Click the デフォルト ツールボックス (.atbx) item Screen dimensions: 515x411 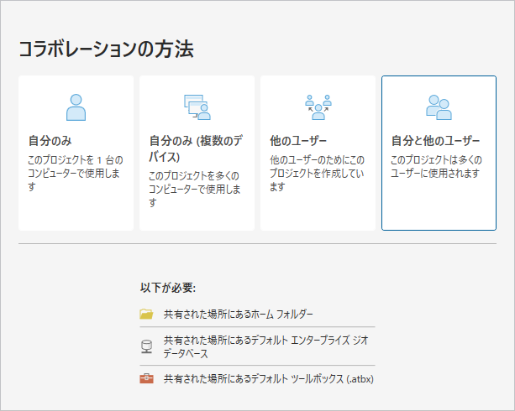tap(268, 379)
